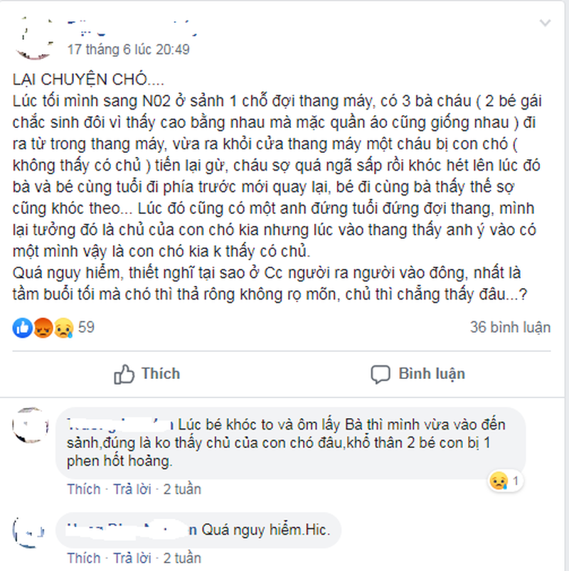569x571 pixels.
Task: Click the sad reaction badge on first comment
Action: click(x=505, y=481)
